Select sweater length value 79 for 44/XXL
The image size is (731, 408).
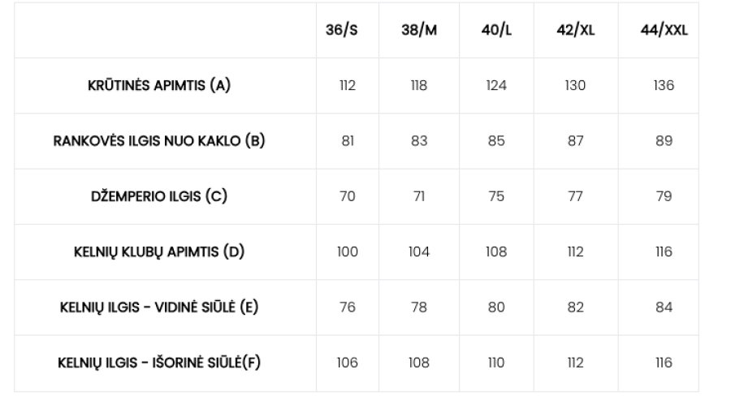pyautogui.click(x=664, y=196)
